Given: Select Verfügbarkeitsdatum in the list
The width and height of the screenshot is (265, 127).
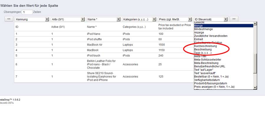Looking at the screenshot, I should tap(223, 80).
